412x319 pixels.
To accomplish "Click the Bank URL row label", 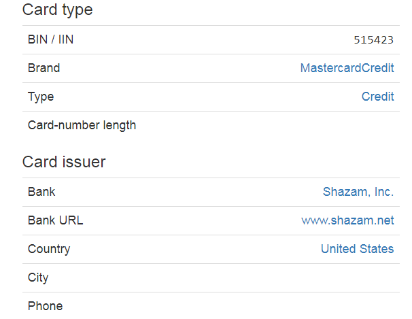I will (x=56, y=220).
